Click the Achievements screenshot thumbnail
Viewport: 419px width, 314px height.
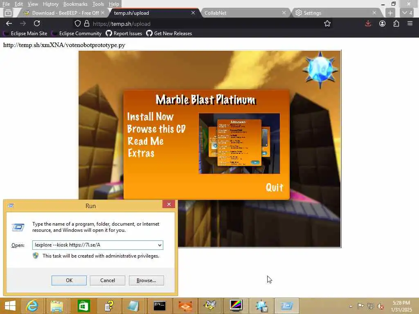239,144
